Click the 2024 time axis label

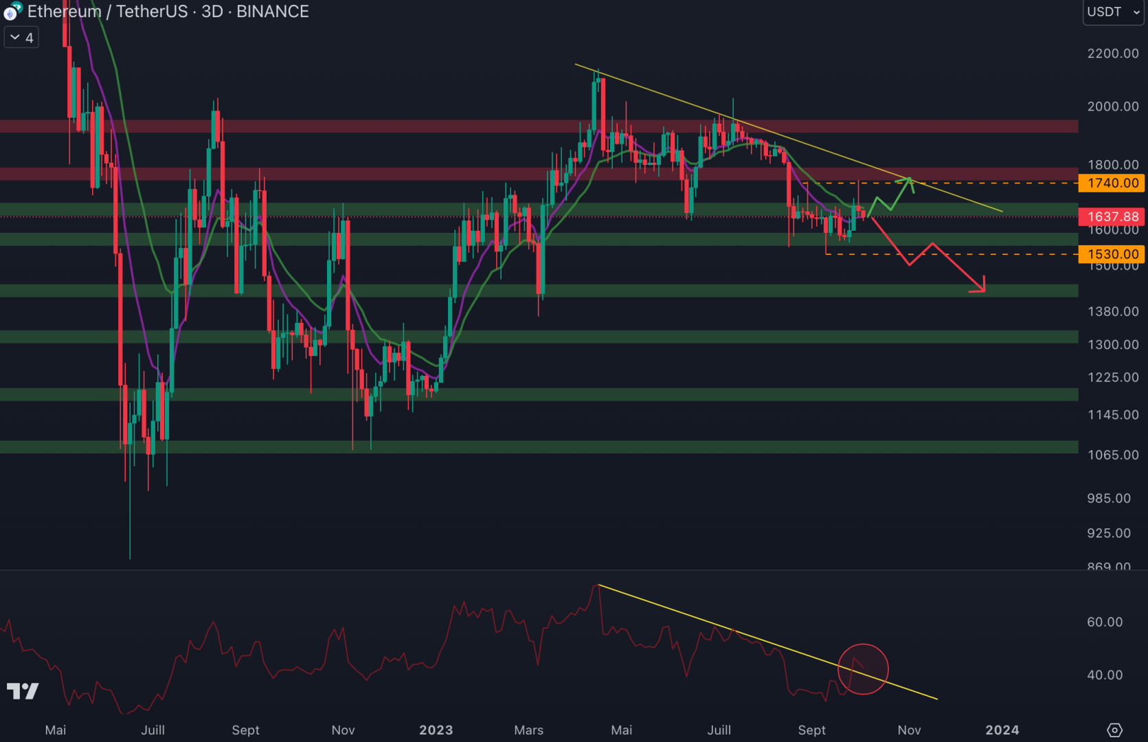pos(1002,730)
